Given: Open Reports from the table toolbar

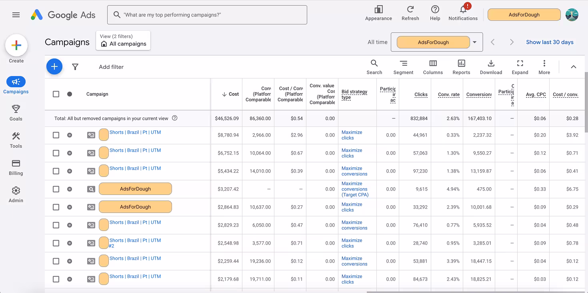Looking at the screenshot, I should pos(461,67).
